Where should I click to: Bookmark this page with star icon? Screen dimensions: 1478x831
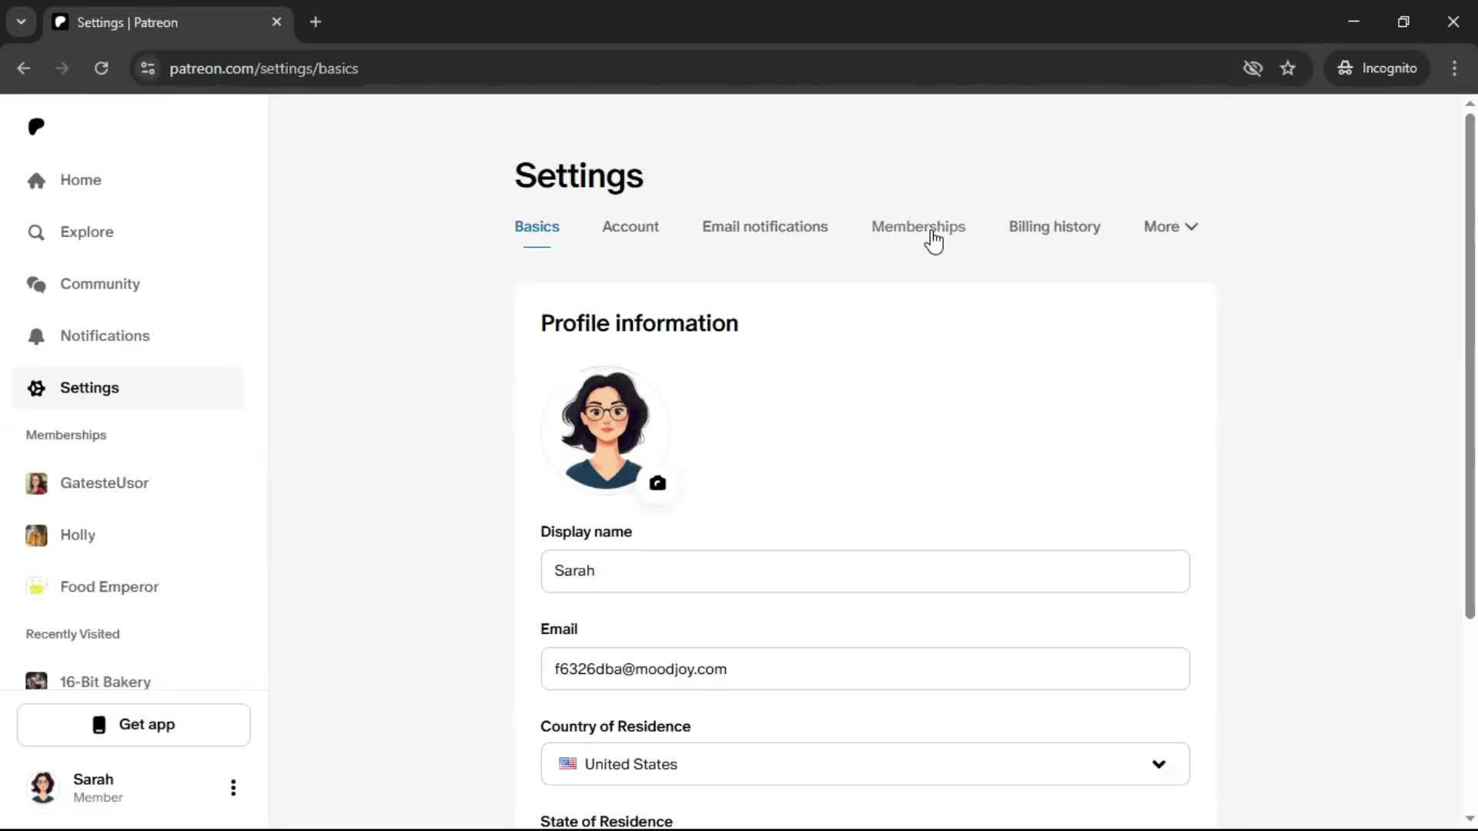(1288, 68)
